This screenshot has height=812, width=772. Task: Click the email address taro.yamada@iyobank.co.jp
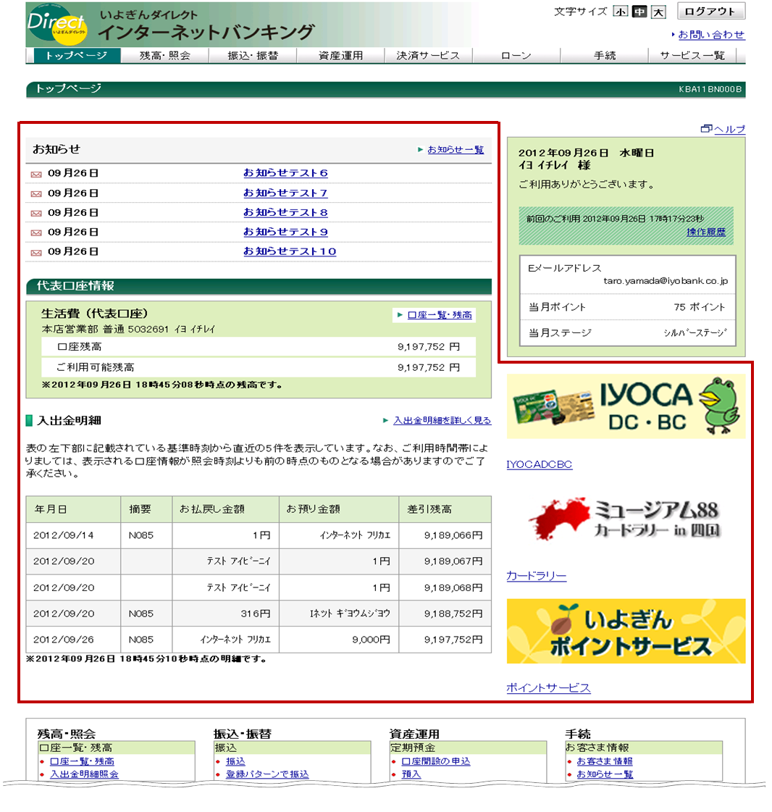point(666,280)
